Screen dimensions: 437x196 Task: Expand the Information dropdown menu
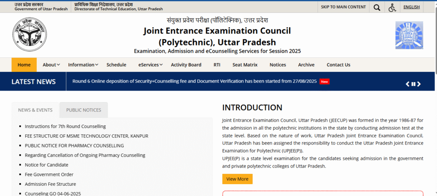pos(83,65)
